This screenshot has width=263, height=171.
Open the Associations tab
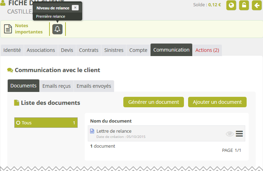pos(41,50)
